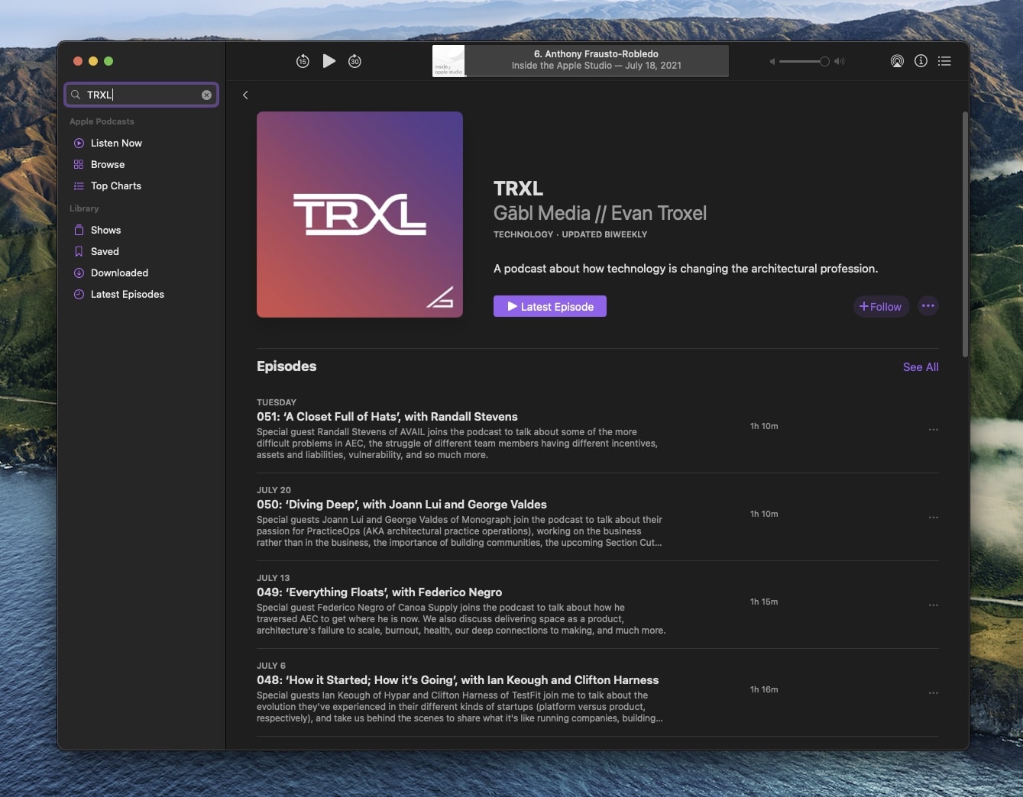1023x797 pixels.
Task: Click the now playing title Anthony Frausto-Robledo
Action: click(596, 54)
